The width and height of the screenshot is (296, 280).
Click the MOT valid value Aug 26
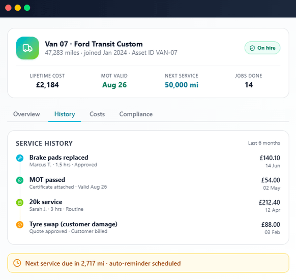(114, 85)
